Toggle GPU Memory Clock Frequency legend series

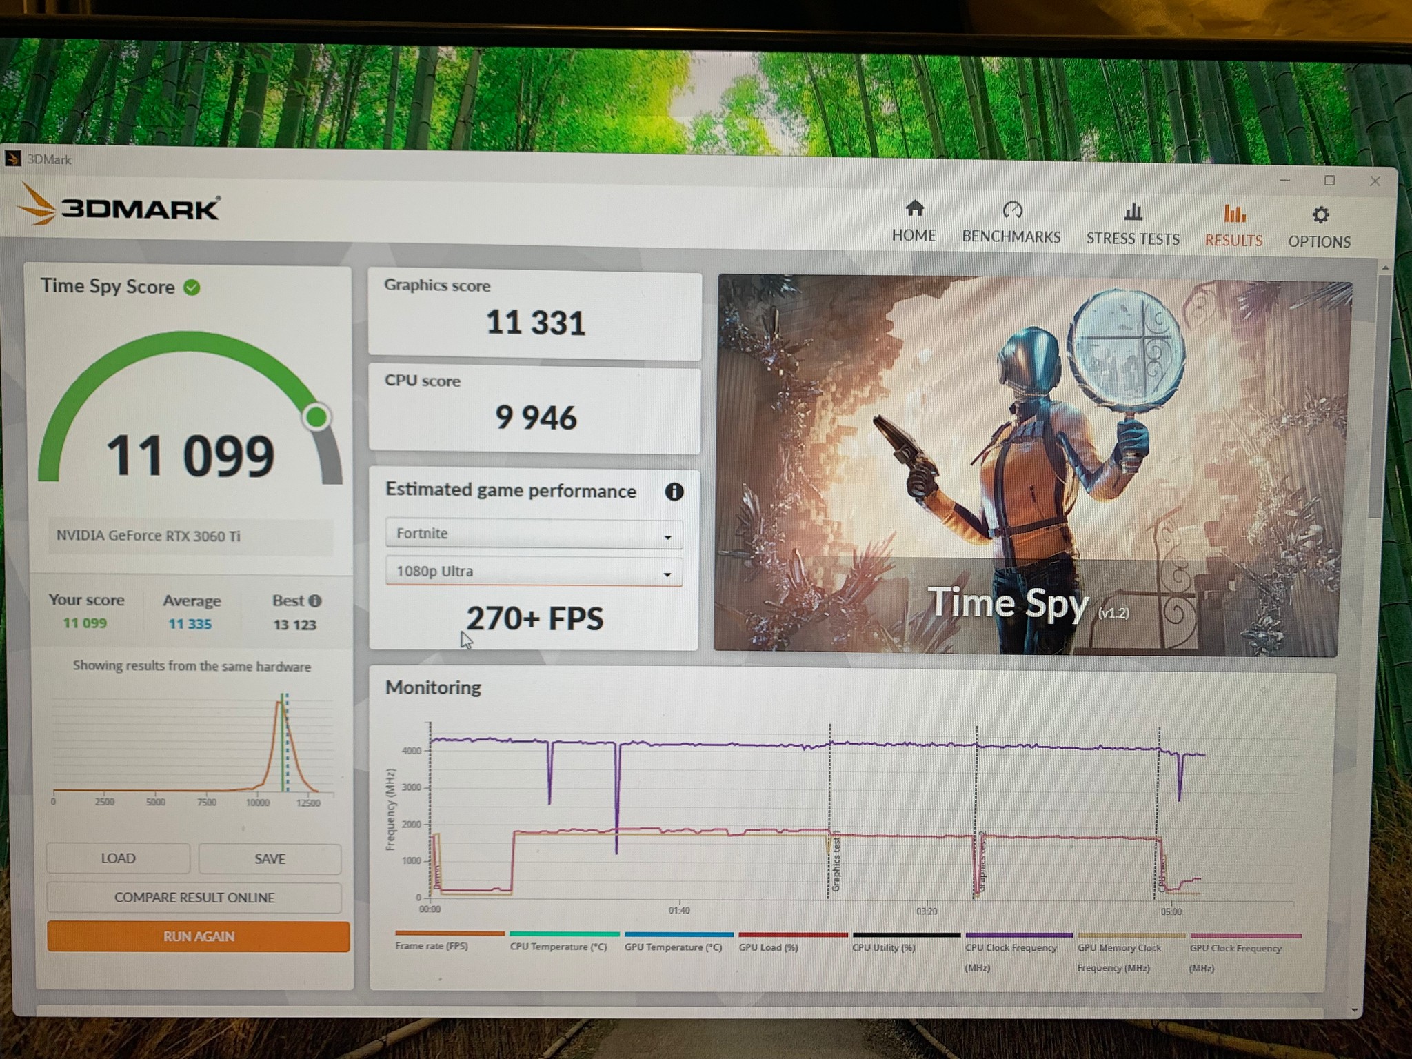click(x=1131, y=953)
